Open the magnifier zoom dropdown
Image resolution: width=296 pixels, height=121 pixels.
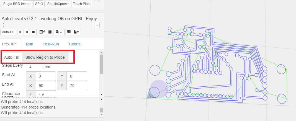click(x=59, y=32)
